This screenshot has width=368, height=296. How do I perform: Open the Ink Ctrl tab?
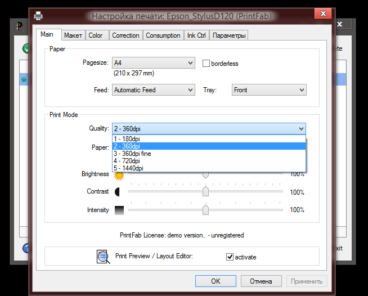click(196, 35)
